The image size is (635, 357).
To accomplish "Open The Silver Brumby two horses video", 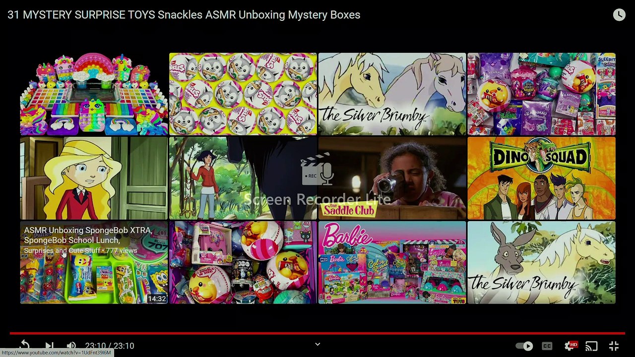I will (392, 94).
